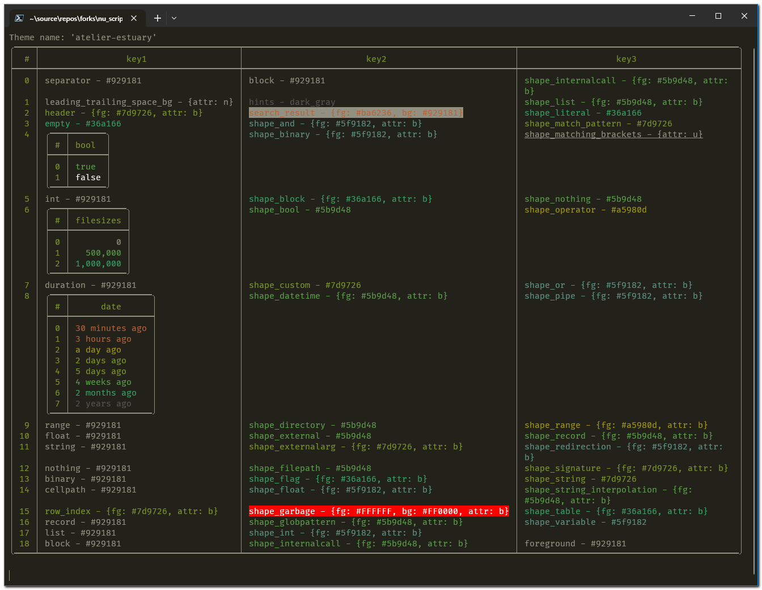Viewport: 762px width, 590px height.
Task: Close the nu_scripts terminal tab
Action: (134, 18)
